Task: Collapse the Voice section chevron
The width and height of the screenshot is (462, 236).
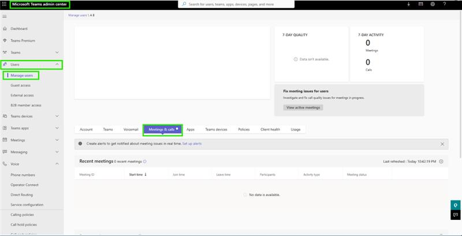Action: coord(57,164)
